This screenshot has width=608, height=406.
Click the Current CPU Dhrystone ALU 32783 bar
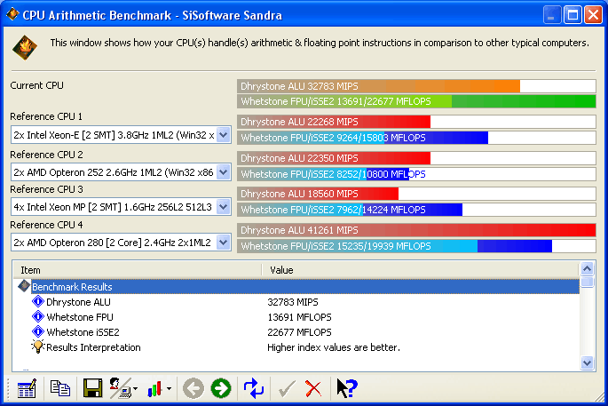click(x=416, y=86)
